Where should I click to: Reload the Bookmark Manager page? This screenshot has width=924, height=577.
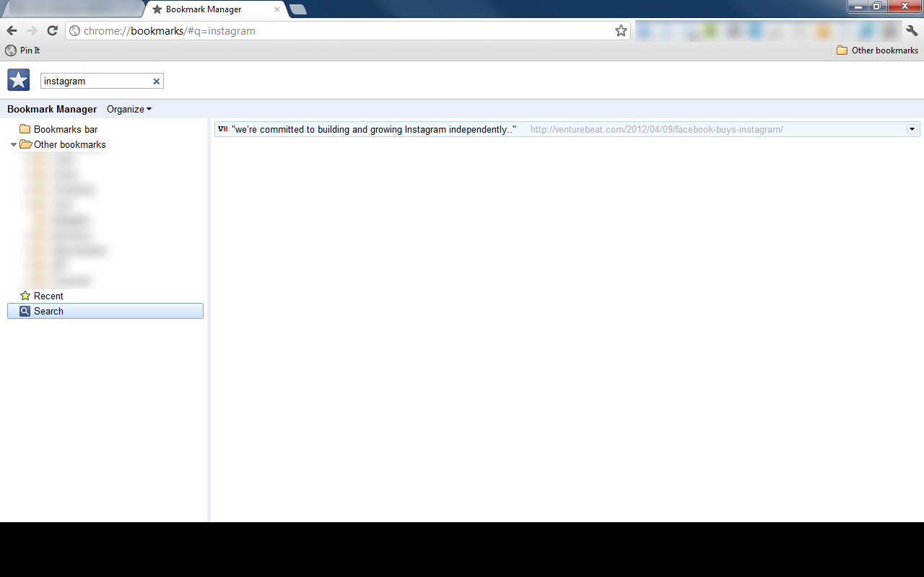pos(52,30)
